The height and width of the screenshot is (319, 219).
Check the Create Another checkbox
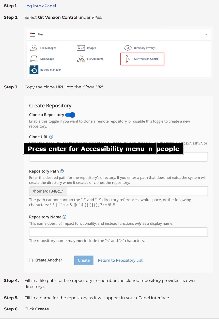tap(31, 260)
